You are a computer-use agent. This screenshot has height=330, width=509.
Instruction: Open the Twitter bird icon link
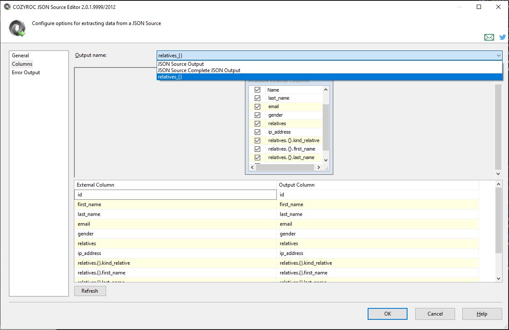503,37
